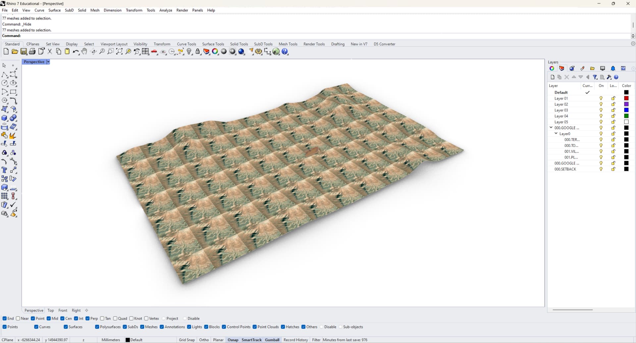Open the Perspective viewport title dropdown arrow
The width and height of the screenshot is (636, 343).
click(48, 62)
